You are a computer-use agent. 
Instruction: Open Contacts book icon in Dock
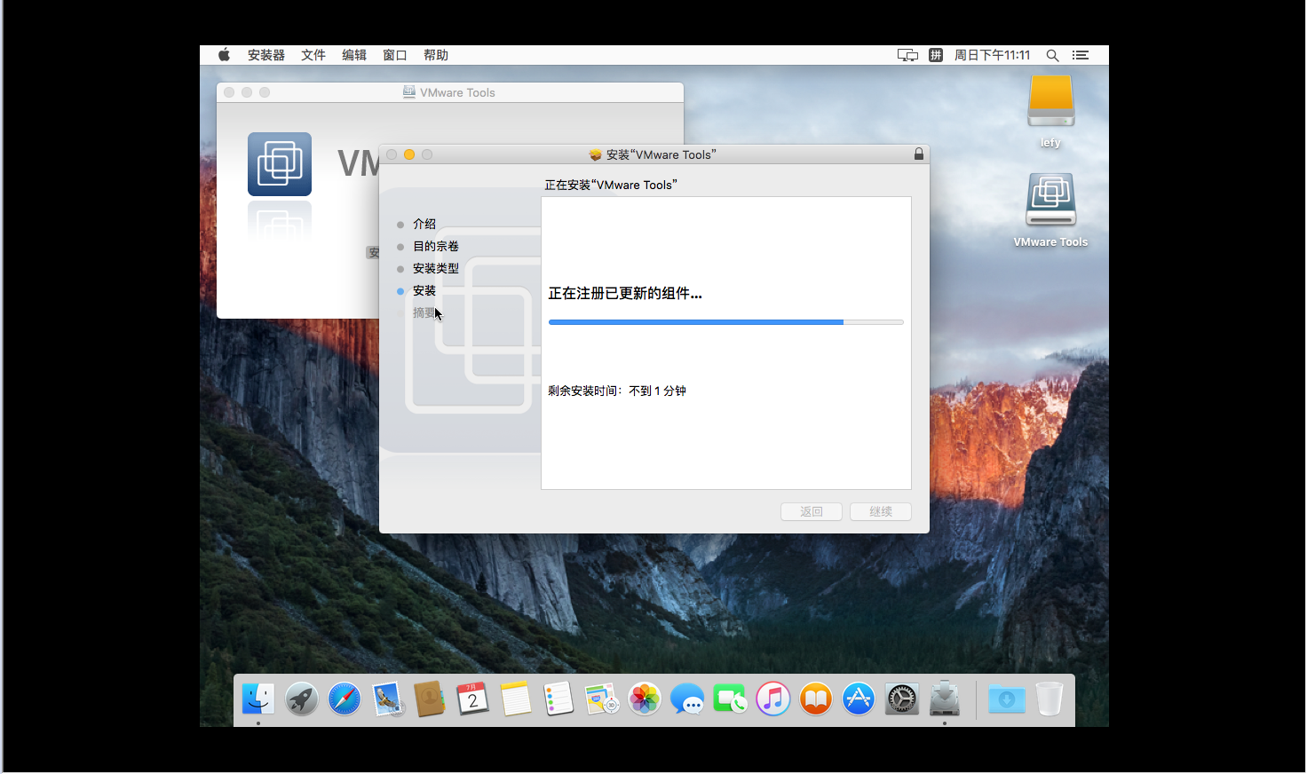pos(430,699)
